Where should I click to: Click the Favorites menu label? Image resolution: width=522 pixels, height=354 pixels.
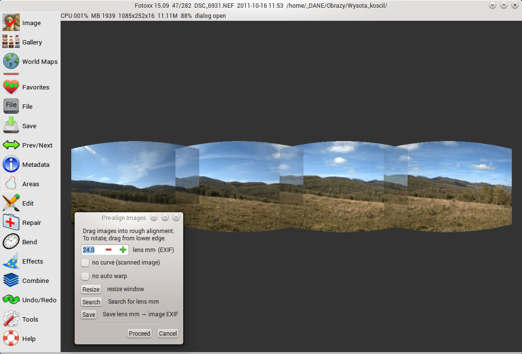tap(36, 88)
